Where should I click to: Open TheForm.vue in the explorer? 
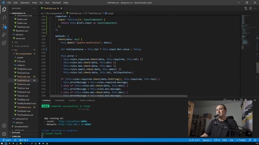pyautogui.click(x=23, y=84)
